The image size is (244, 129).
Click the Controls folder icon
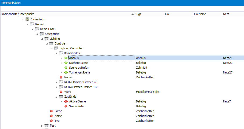(51, 43)
